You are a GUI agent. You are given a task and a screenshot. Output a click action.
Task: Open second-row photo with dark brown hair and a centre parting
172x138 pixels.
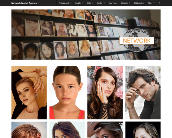coord(67,130)
